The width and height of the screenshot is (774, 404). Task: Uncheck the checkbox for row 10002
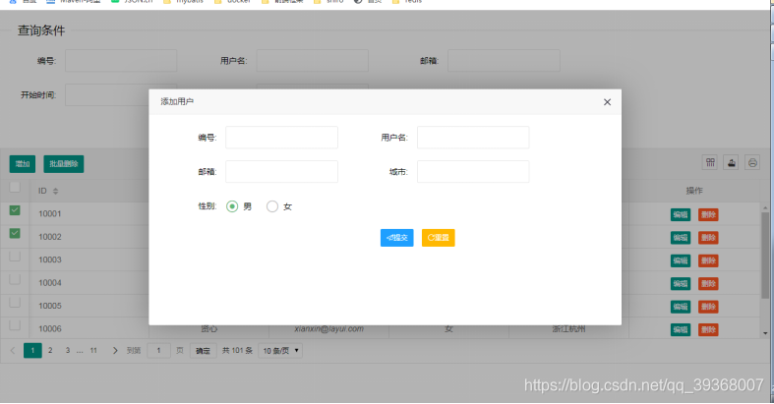15,233
